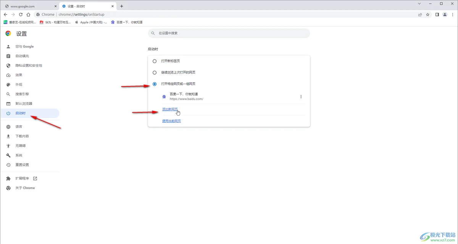Reload the current settings page
The height and width of the screenshot is (244, 458).
pos(20,14)
